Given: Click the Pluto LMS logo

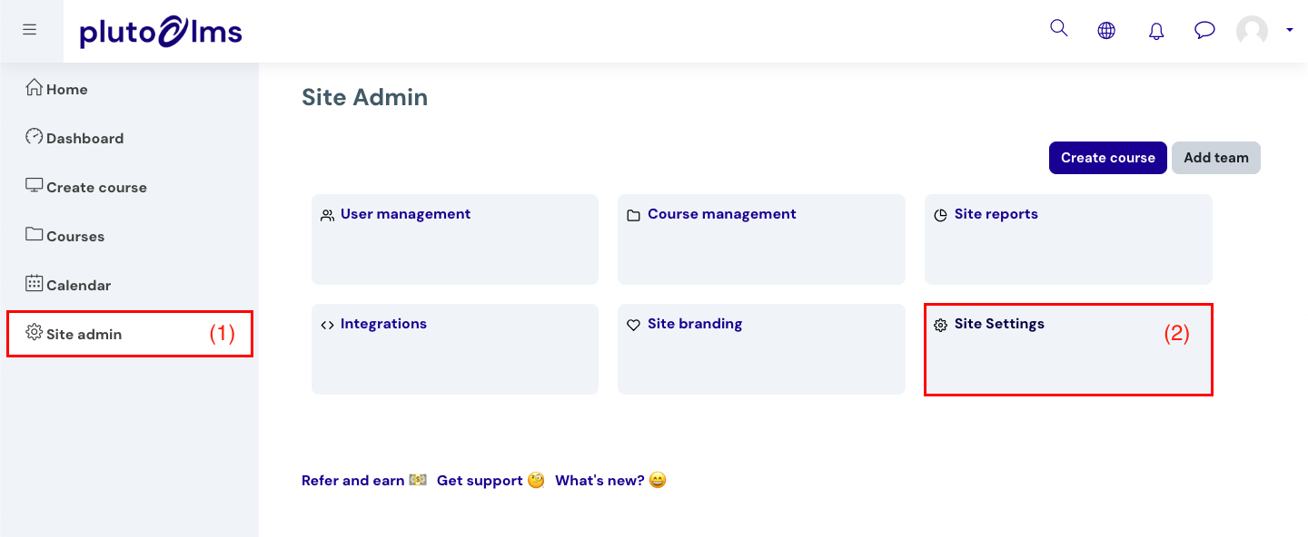Looking at the screenshot, I should pyautogui.click(x=161, y=33).
